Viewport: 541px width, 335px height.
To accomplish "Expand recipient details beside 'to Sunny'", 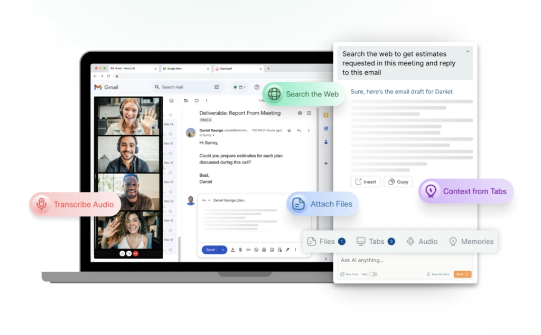I will (x=213, y=136).
